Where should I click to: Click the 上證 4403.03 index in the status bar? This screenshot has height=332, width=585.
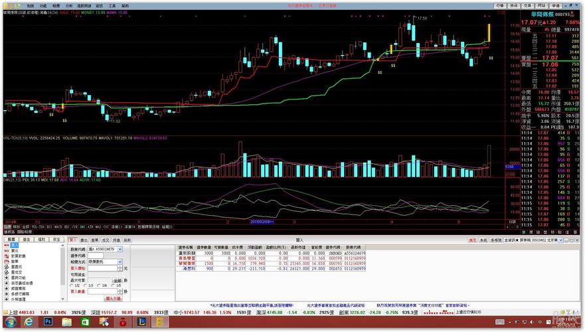pos(21,312)
